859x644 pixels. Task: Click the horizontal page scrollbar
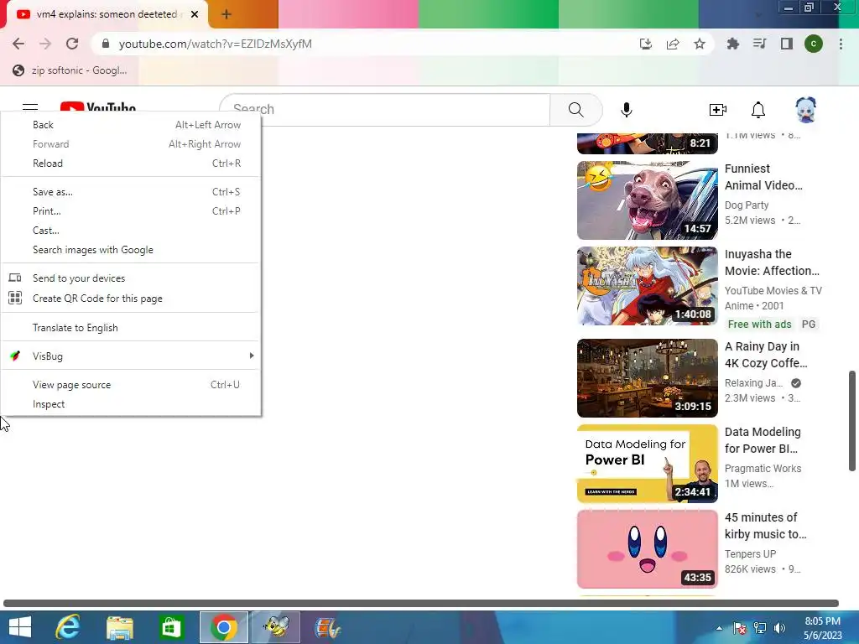[421, 603]
